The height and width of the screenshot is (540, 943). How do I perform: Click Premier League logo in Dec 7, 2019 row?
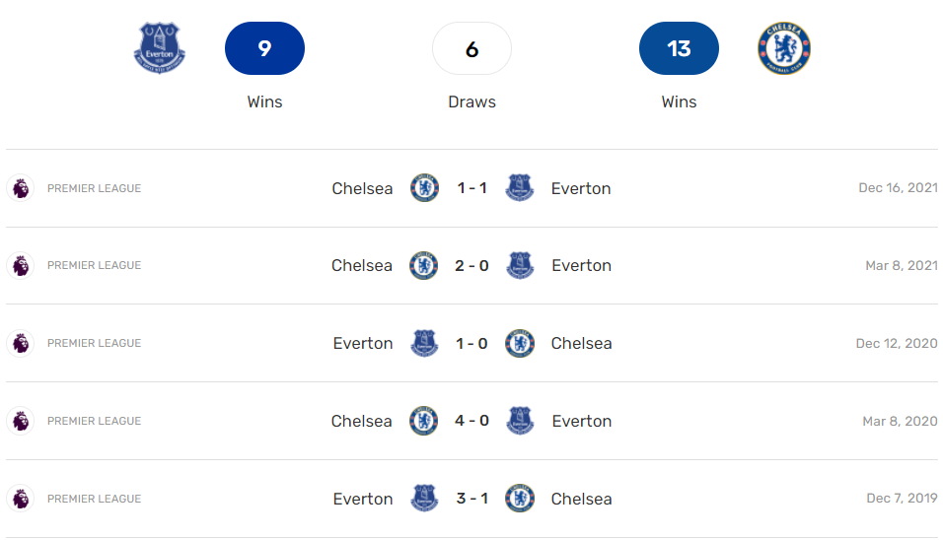coord(20,499)
